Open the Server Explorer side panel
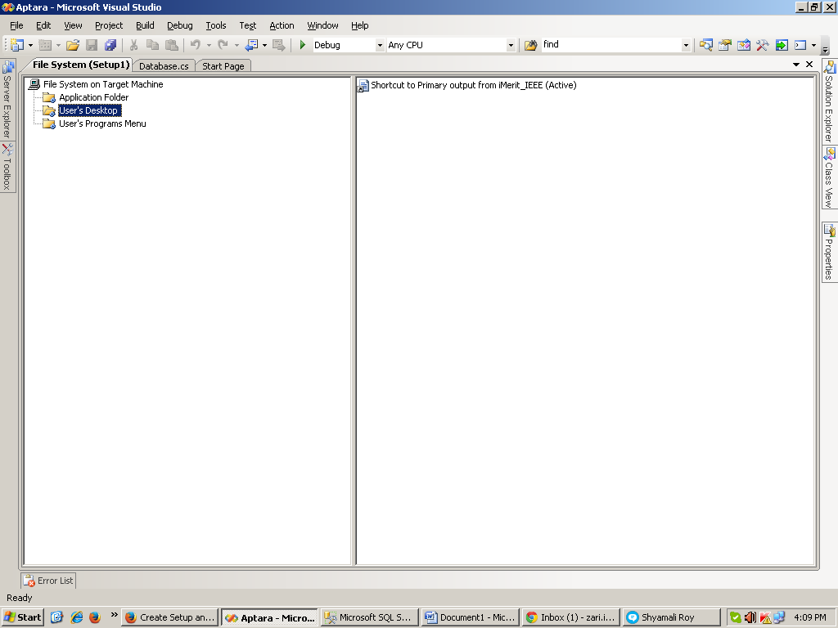The image size is (838, 628). (7, 99)
